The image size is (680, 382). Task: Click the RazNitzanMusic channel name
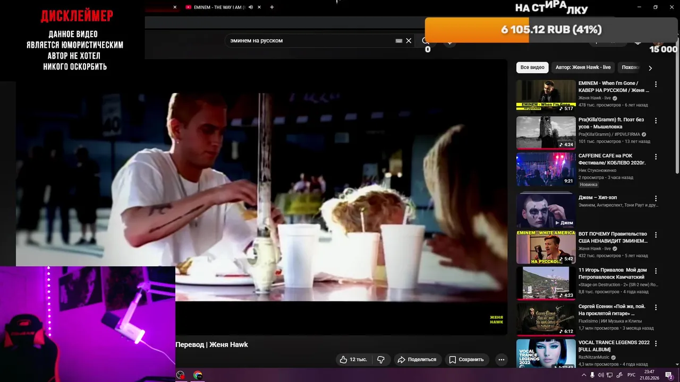pyautogui.click(x=594, y=358)
